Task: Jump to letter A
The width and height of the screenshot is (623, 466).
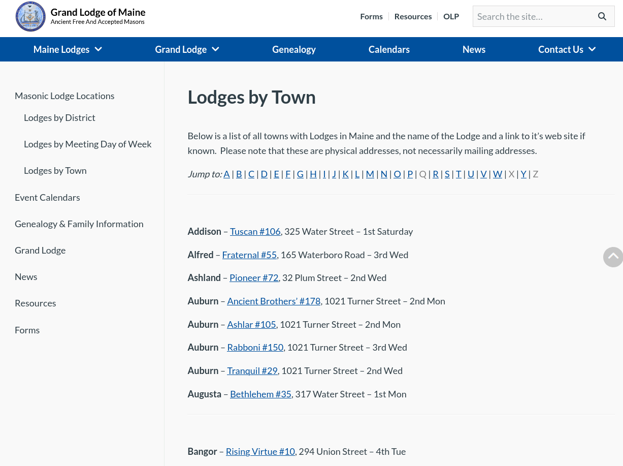Action: pyautogui.click(x=226, y=174)
